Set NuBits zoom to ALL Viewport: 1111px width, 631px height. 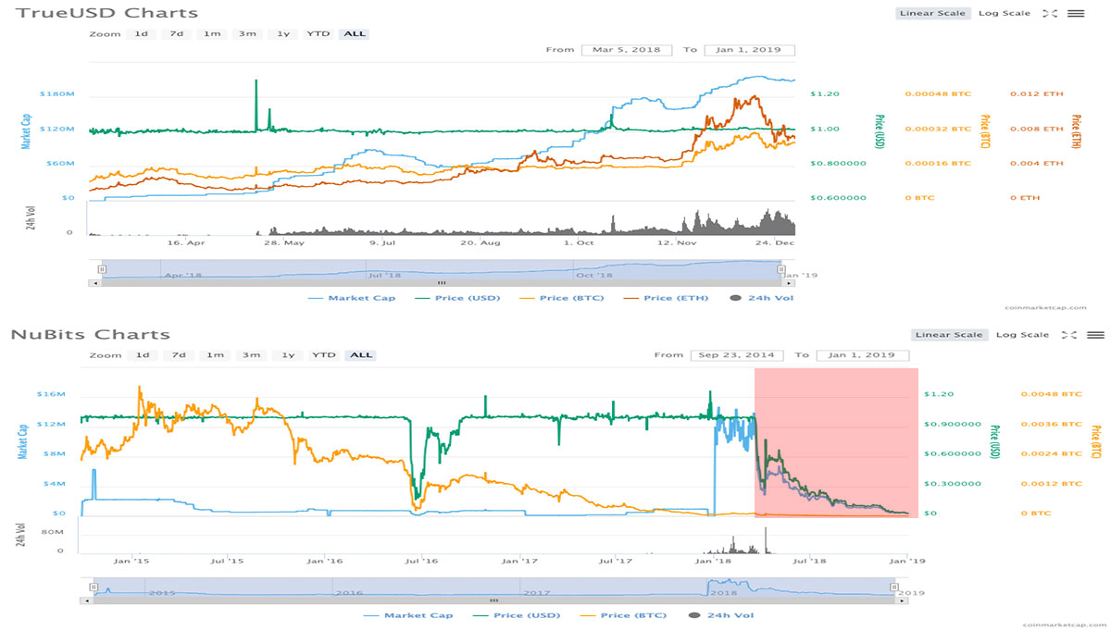360,355
